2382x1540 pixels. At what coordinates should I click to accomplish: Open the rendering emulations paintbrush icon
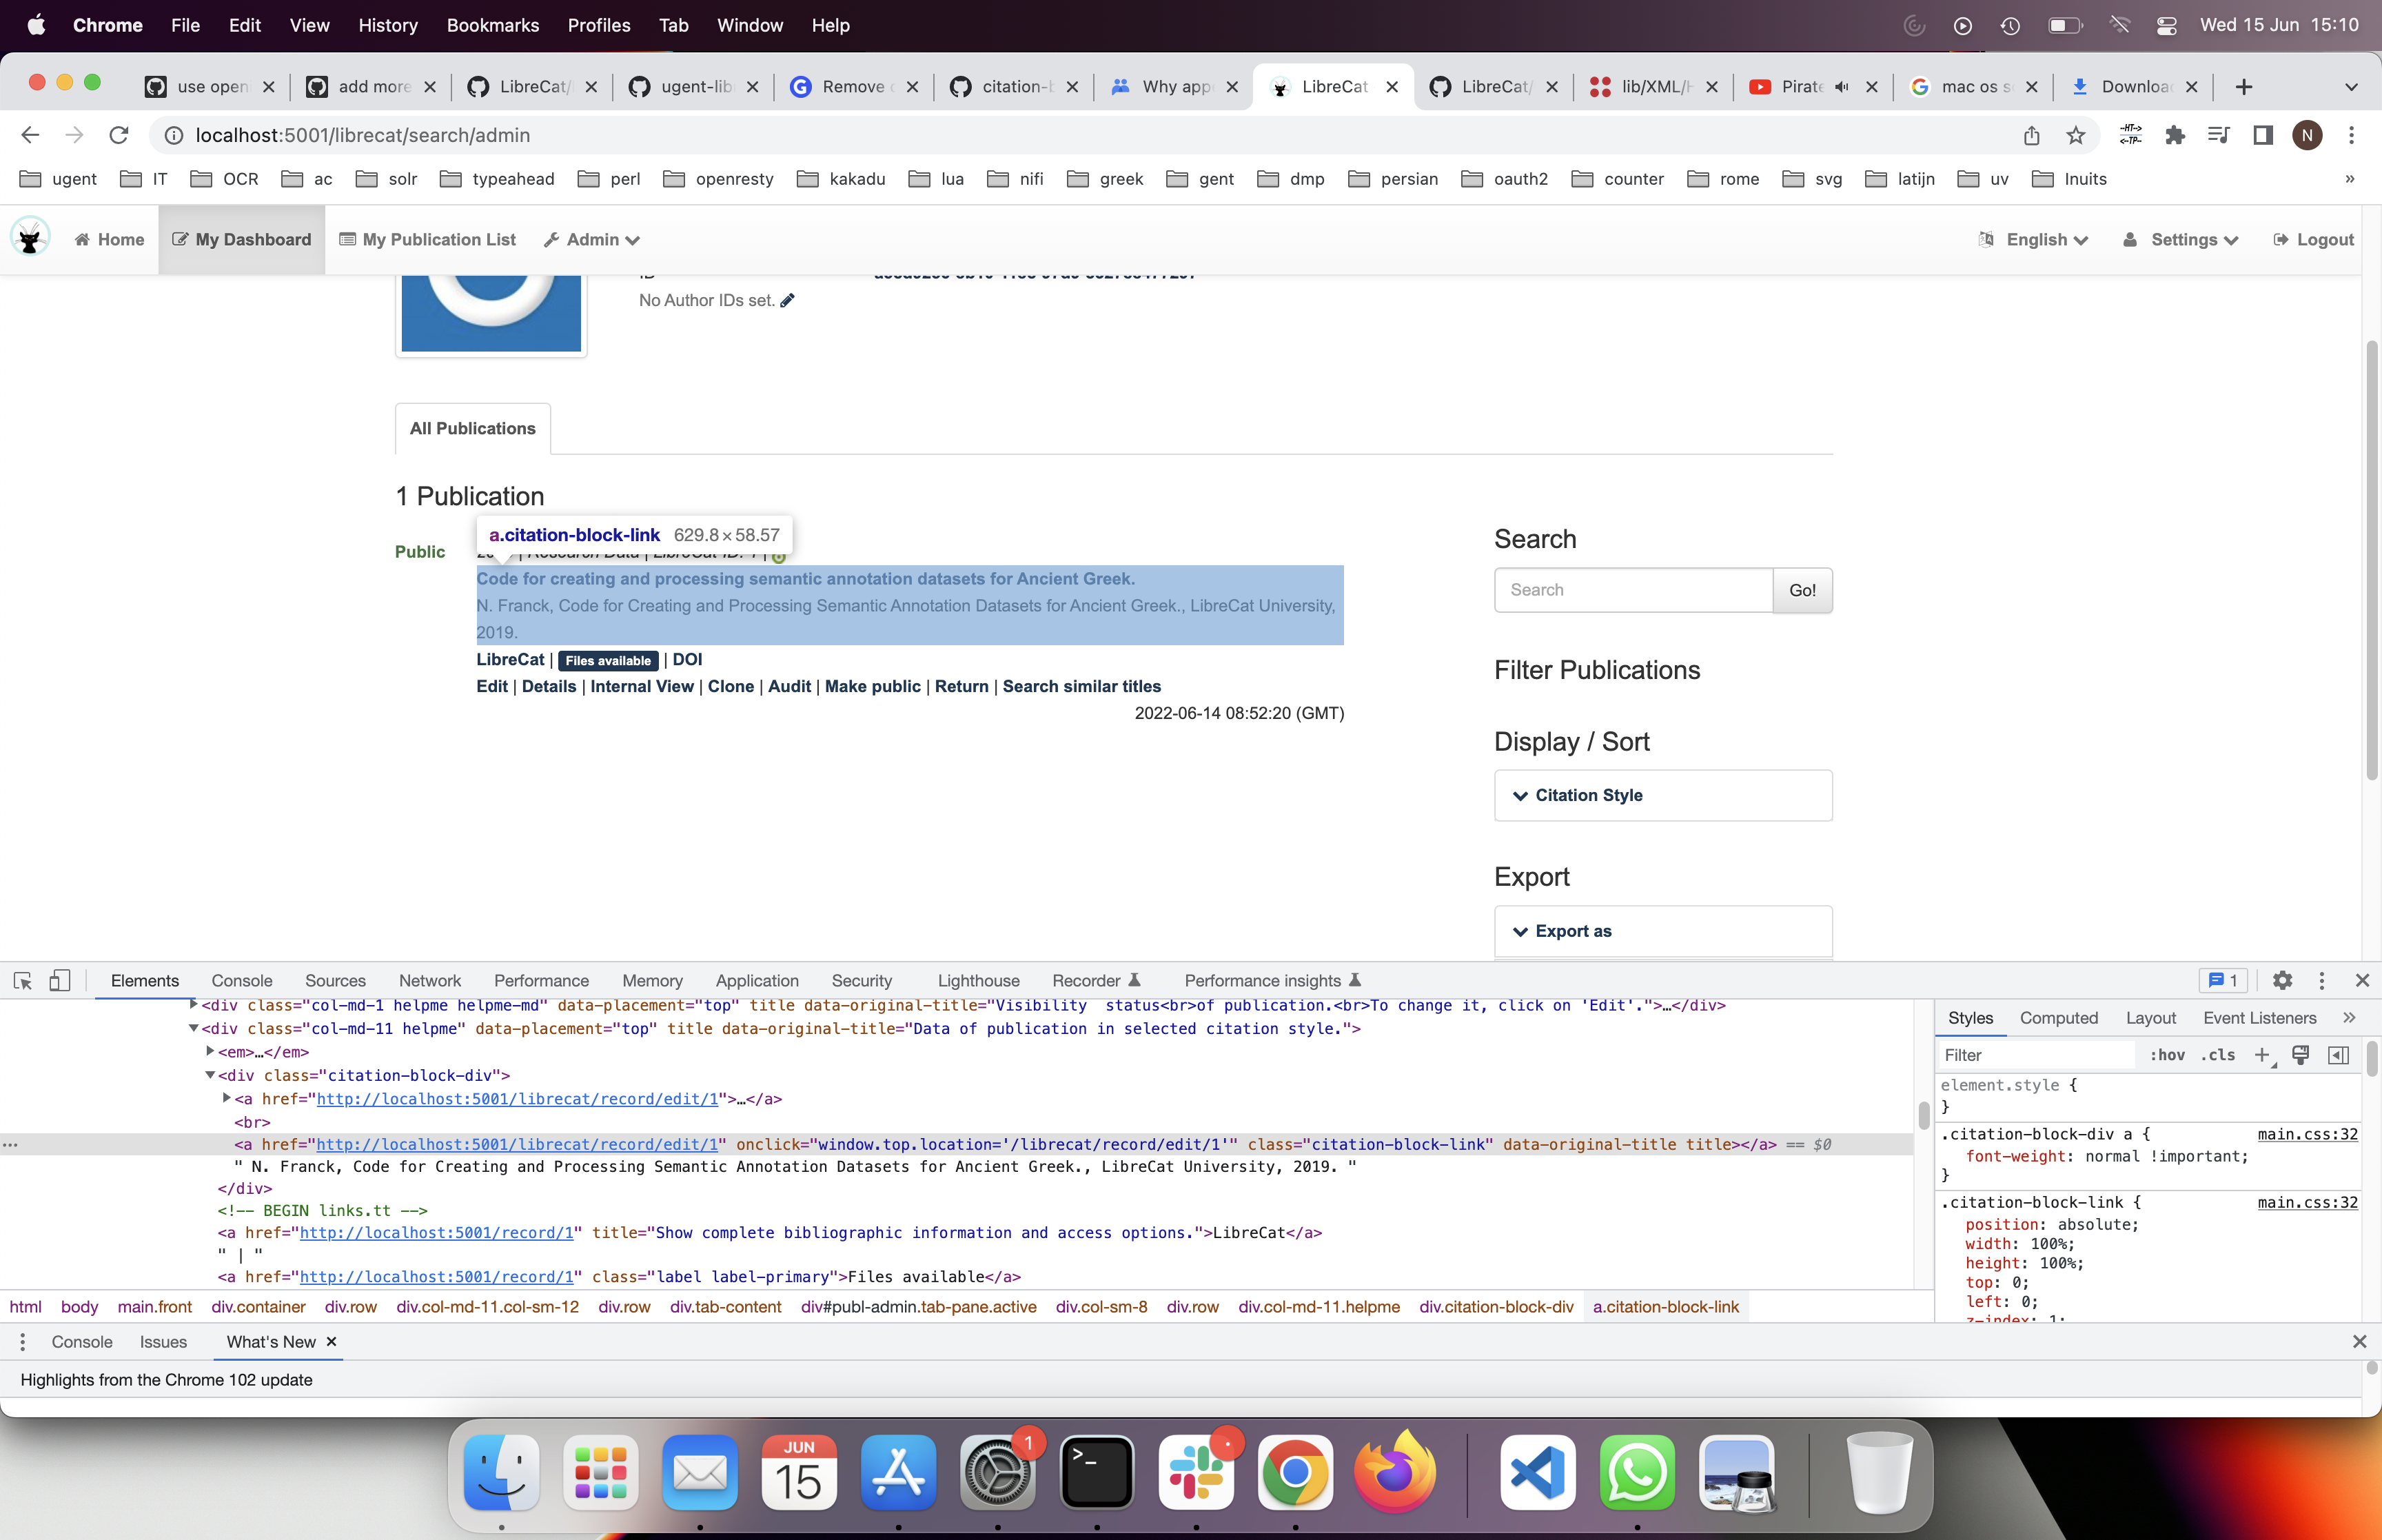click(2300, 1055)
